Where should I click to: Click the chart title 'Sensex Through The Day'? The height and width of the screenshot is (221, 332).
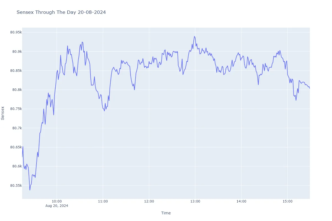tap(61, 12)
